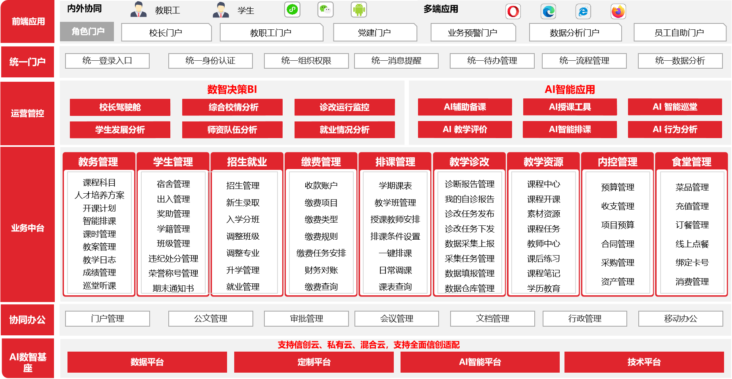Click 就业情况分析 in 数智决策BI
Image resolution: width=732 pixels, height=379 pixels.
344,129
